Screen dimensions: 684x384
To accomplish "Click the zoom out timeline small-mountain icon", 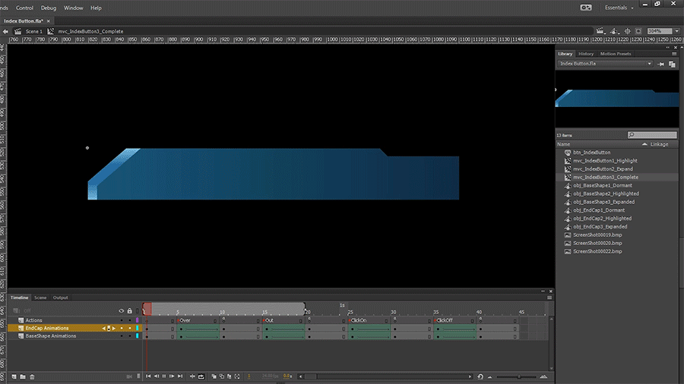I will click(x=490, y=377).
